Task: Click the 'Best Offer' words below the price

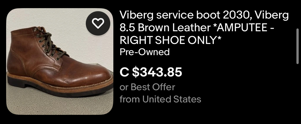Action: [153, 87]
